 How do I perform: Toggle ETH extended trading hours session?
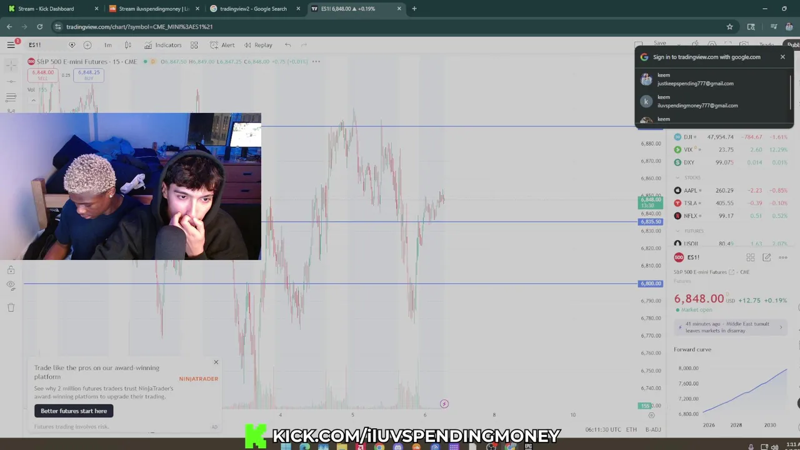pos(632,430)
